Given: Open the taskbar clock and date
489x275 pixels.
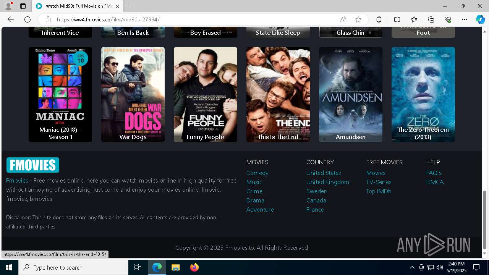Looking at the screenshot, I should [x=457, y=267].
